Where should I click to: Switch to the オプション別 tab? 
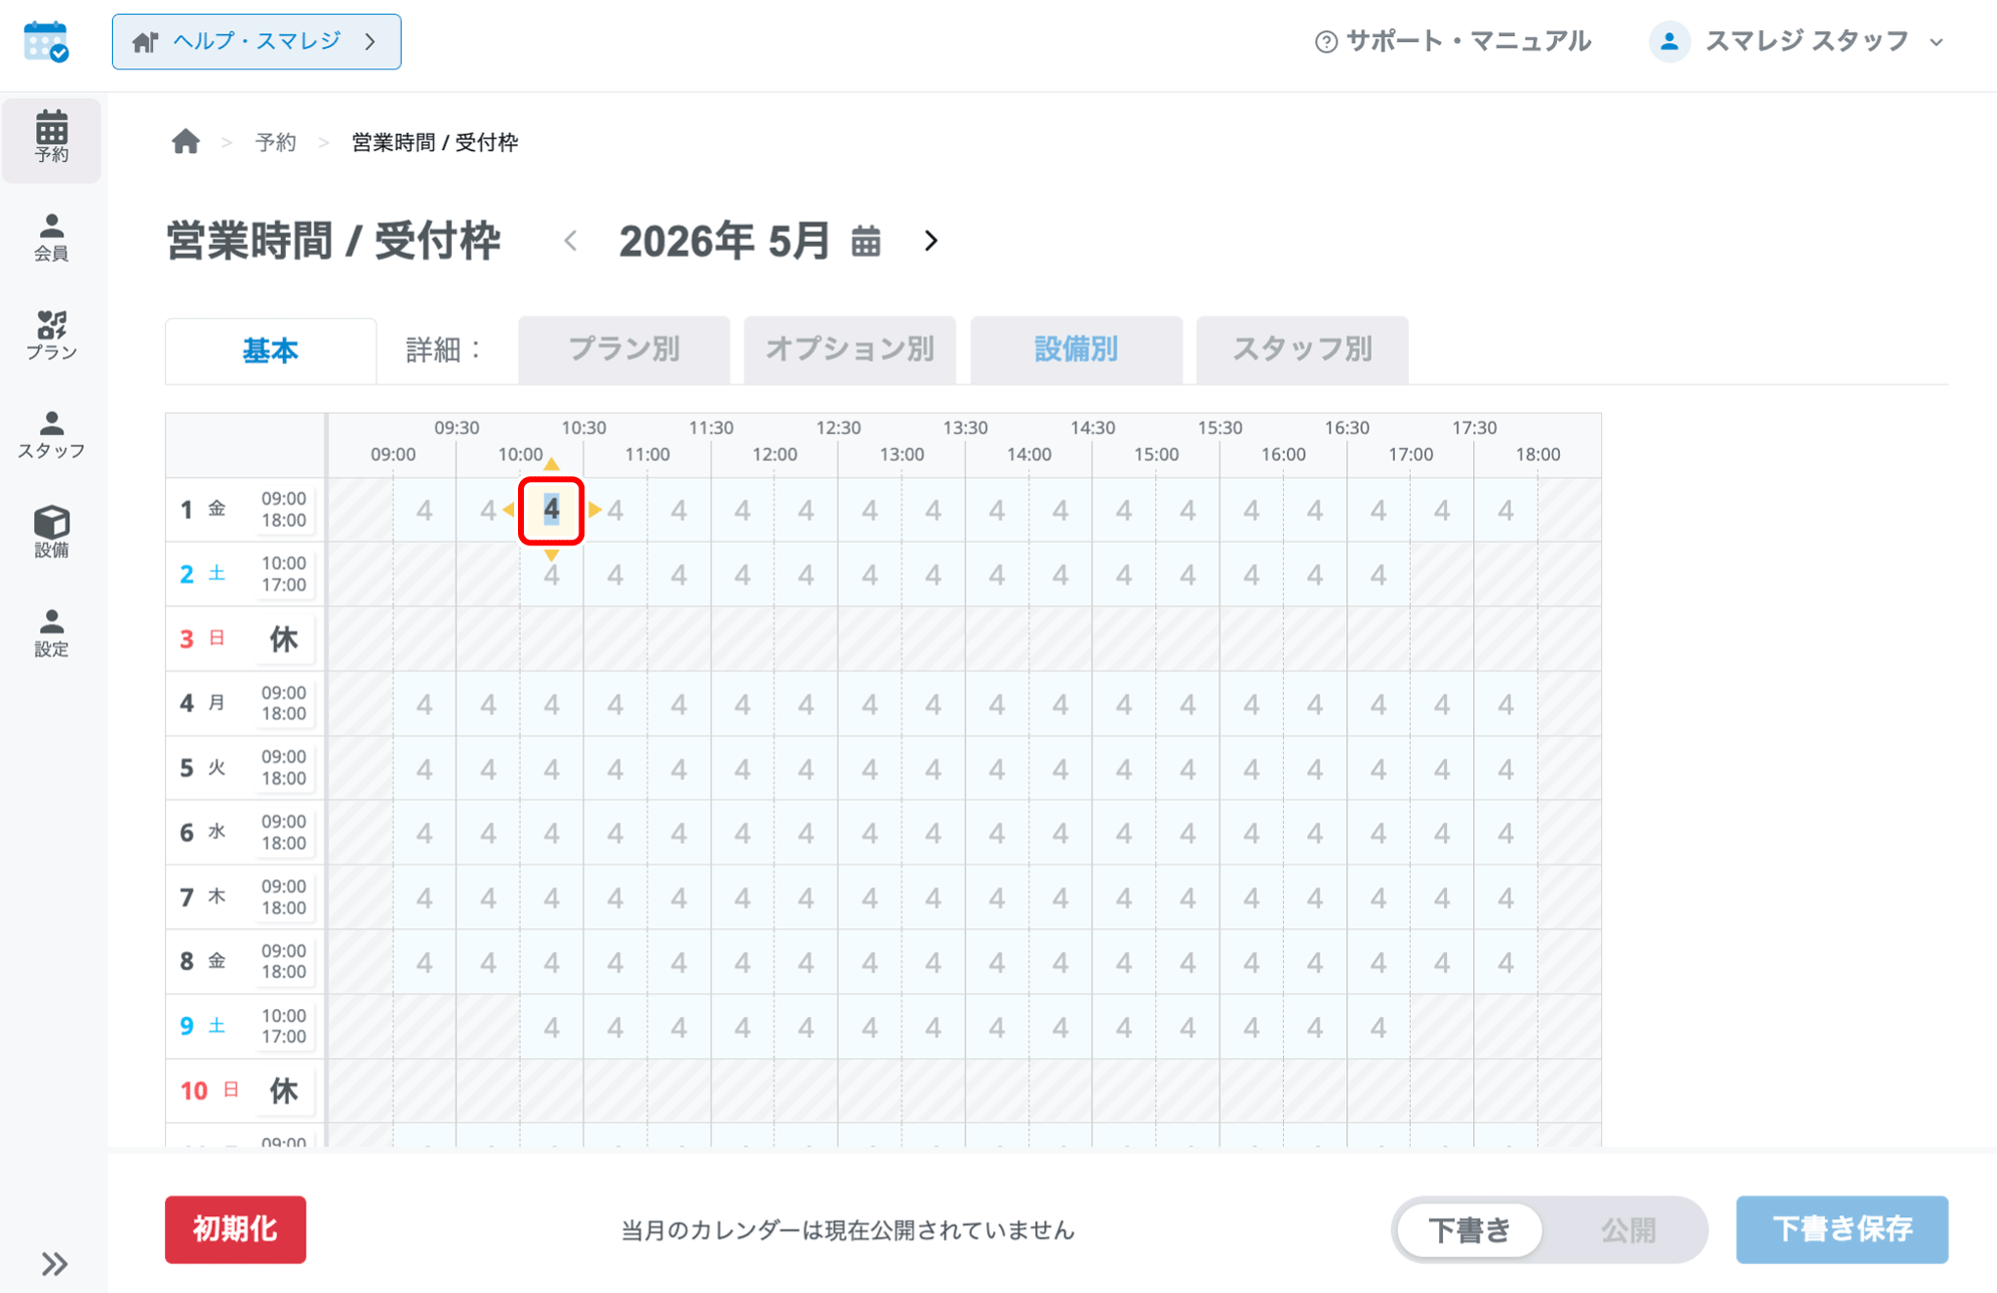(850, 349)
